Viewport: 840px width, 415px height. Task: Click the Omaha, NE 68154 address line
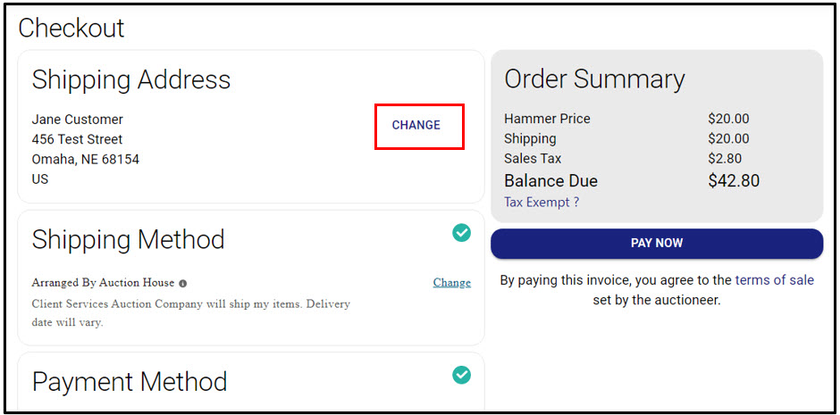click(86, 160)
